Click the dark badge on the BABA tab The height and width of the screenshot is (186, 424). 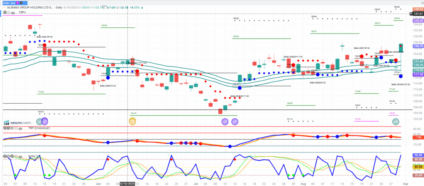point(21,3)
